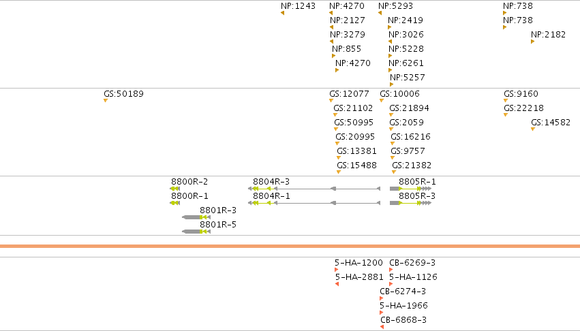Open the GS:50995 feature
Viewport: 580px width, 331px height.
click(354, 123)
